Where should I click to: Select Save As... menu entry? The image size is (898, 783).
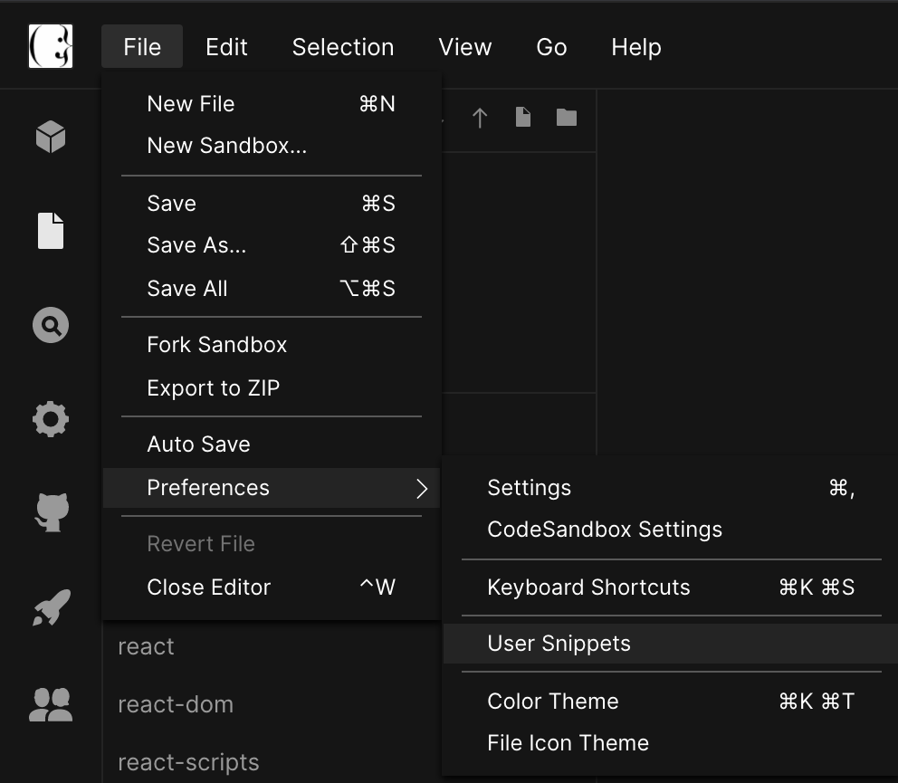click(272, 245)
